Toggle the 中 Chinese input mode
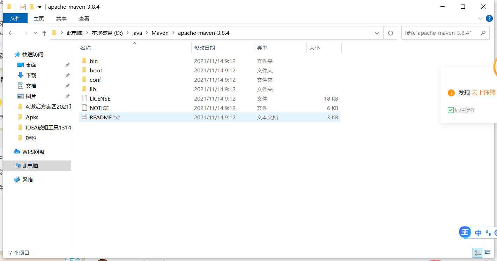Screen dimensions: 497x261 478,233
